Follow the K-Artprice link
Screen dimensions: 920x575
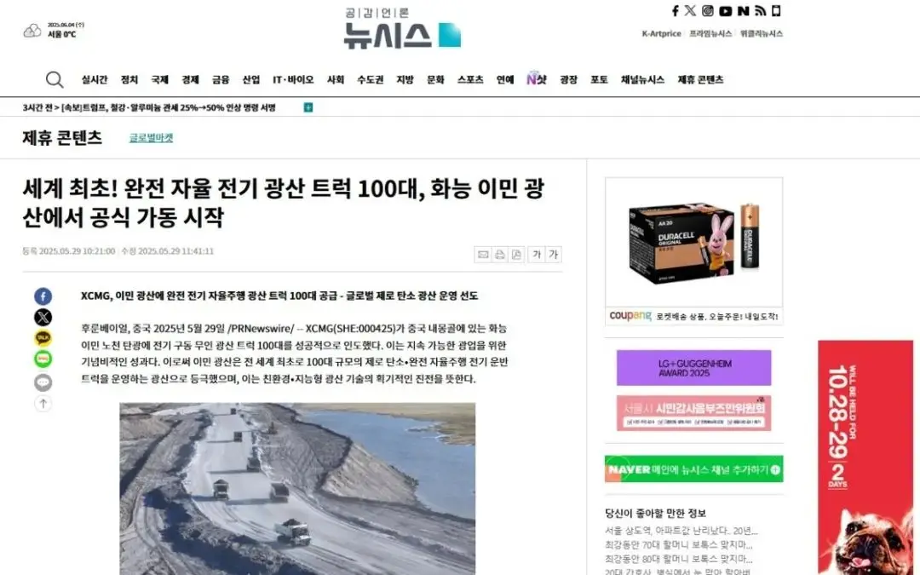tap(661, 33)
